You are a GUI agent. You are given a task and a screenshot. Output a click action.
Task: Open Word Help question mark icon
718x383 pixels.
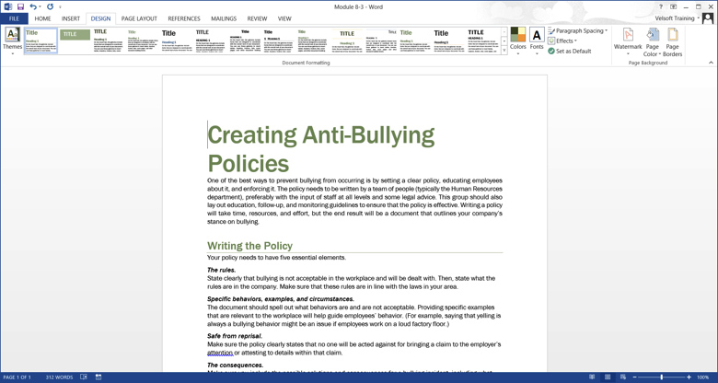[x=660, y=6]
